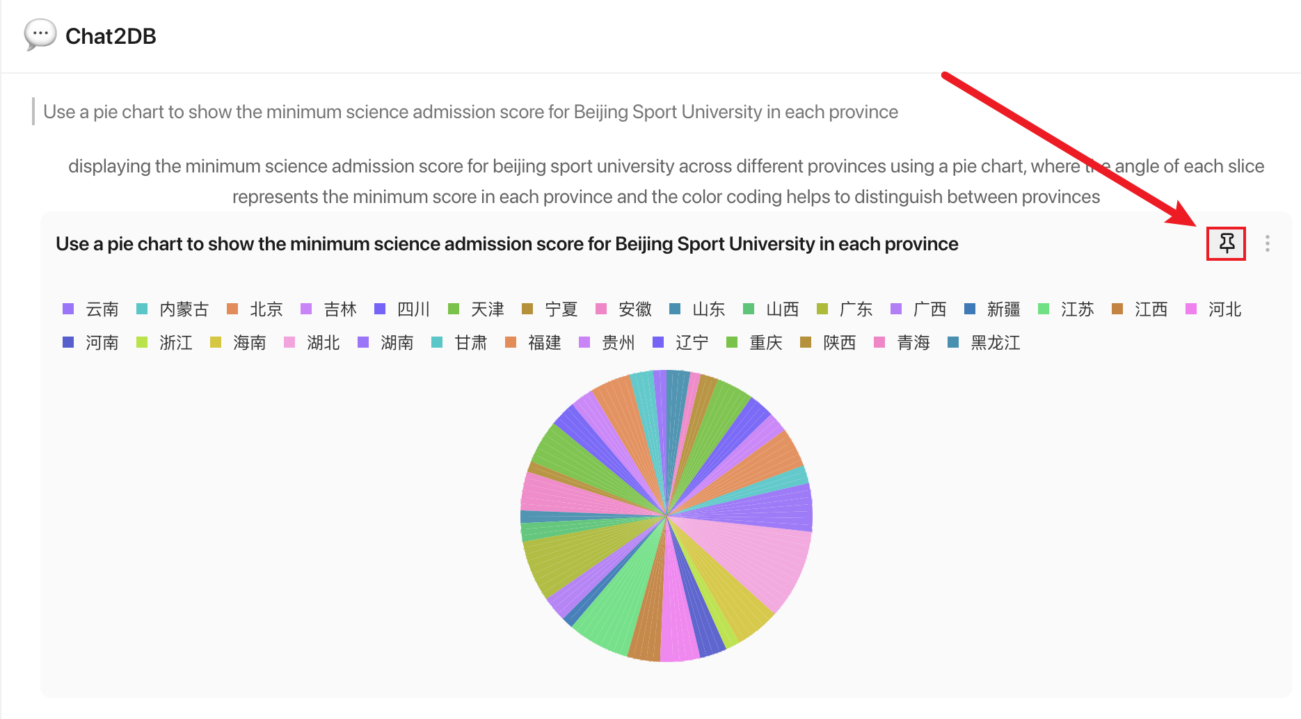
Task: Click the 吉林 legend color swatch
Action: pos(306,309)
